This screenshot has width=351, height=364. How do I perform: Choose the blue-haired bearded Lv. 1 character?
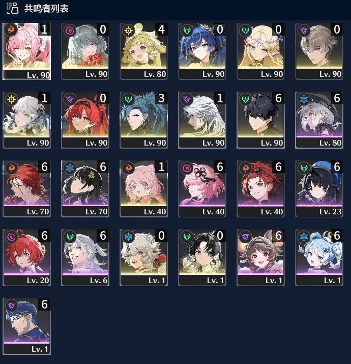click(26, 326)
